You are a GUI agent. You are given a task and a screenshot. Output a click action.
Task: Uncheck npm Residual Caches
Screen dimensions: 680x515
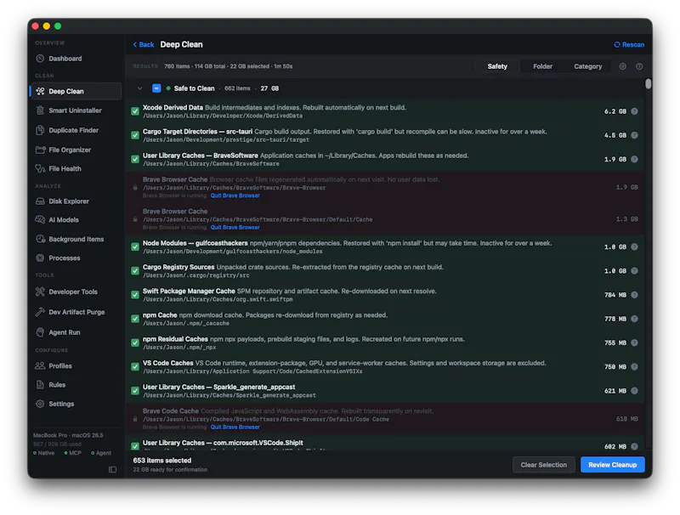click(x=135, y=342)
